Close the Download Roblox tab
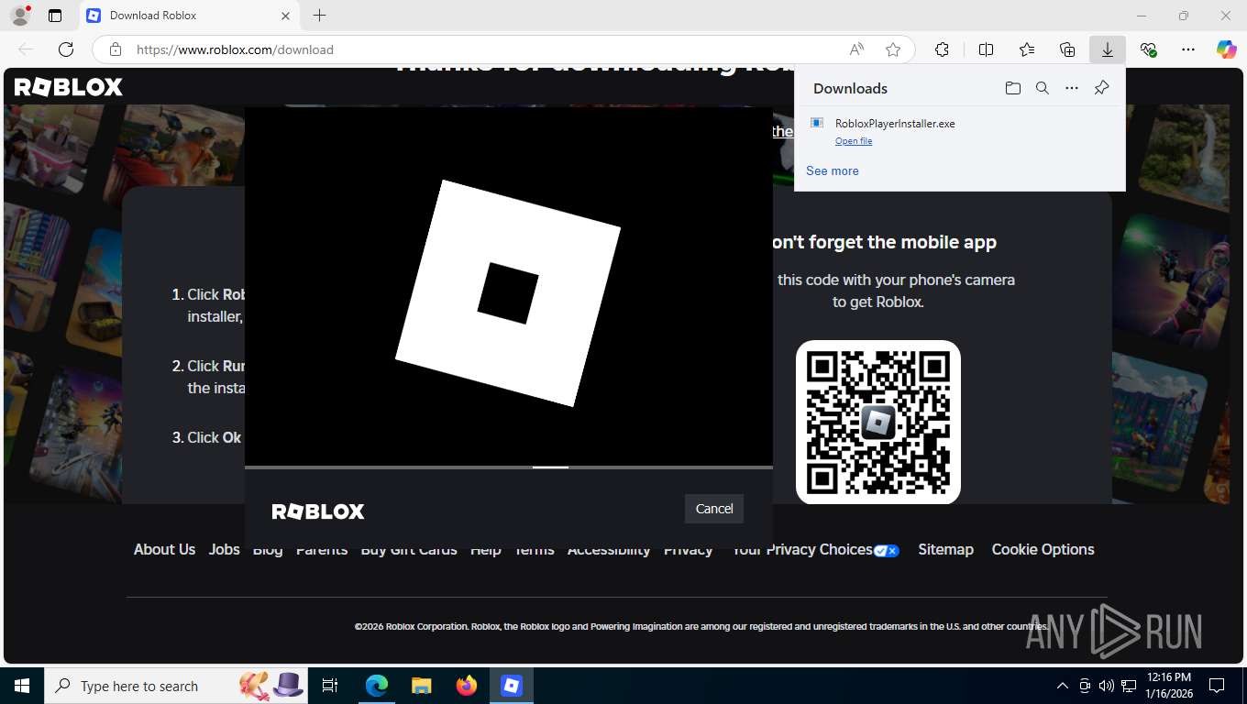This screenshot has width=1247, height=704. 285,16
